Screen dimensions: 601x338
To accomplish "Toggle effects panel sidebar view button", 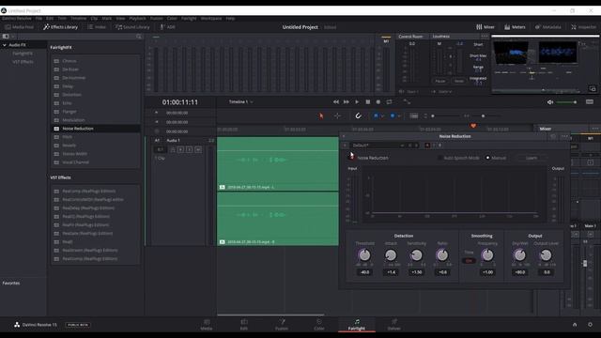I will 6,37.
